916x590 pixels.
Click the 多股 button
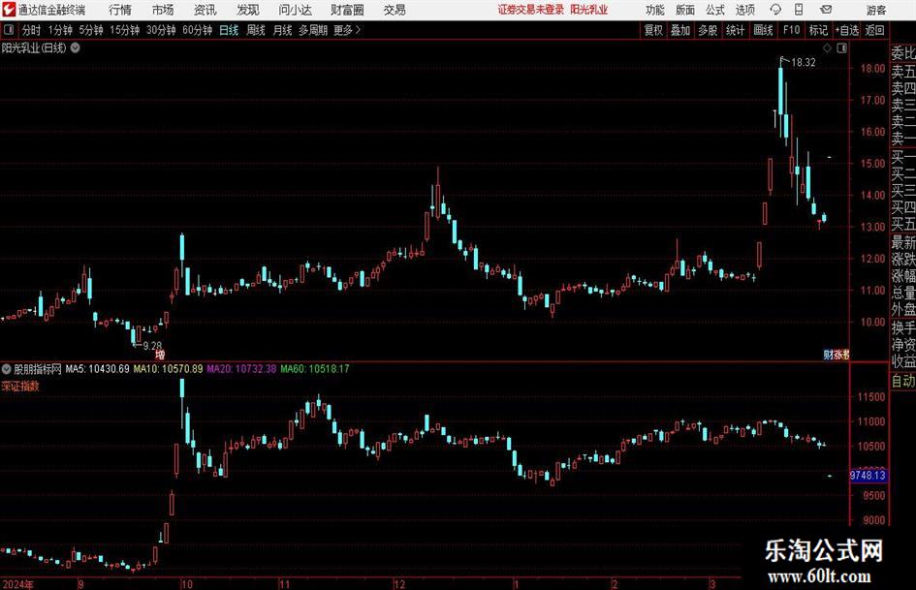point(708,30)
